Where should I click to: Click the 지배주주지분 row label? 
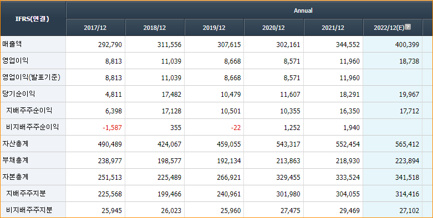pyautogui.click(x=26, y=194)
